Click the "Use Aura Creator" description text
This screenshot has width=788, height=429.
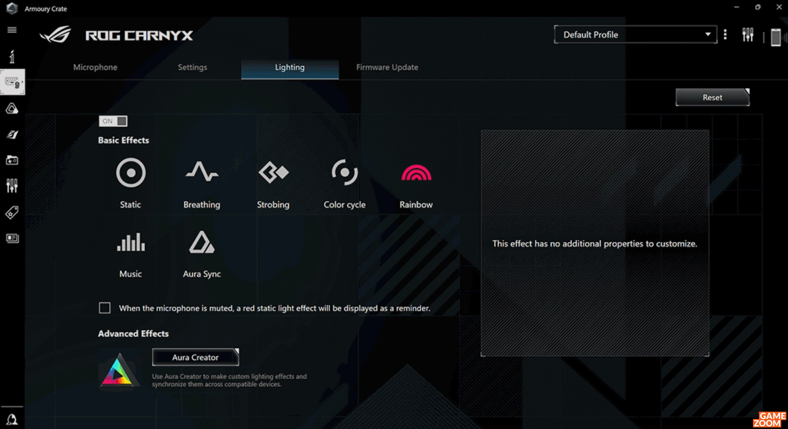coord(229,380)
